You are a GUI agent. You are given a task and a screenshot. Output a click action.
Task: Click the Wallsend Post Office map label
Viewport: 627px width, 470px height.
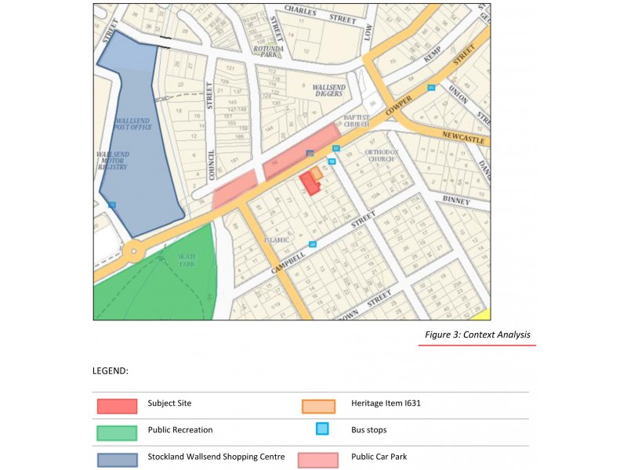(x=132, y=125)
